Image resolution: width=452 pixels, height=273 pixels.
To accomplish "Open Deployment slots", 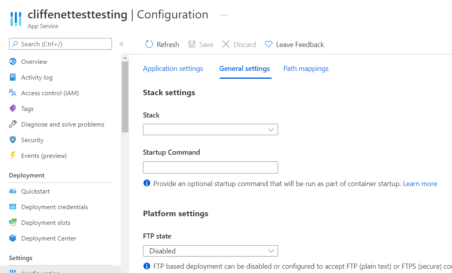I will (x=46, y=222).
